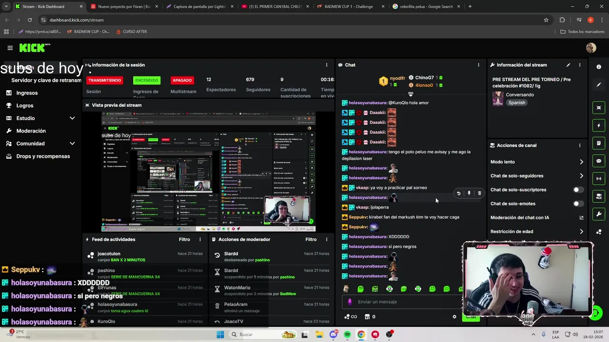Reload the page

point(29,20)
